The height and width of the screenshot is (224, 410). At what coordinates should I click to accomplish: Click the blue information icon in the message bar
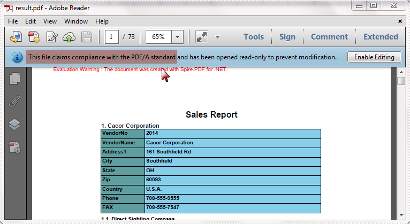[x=17, y=57]
